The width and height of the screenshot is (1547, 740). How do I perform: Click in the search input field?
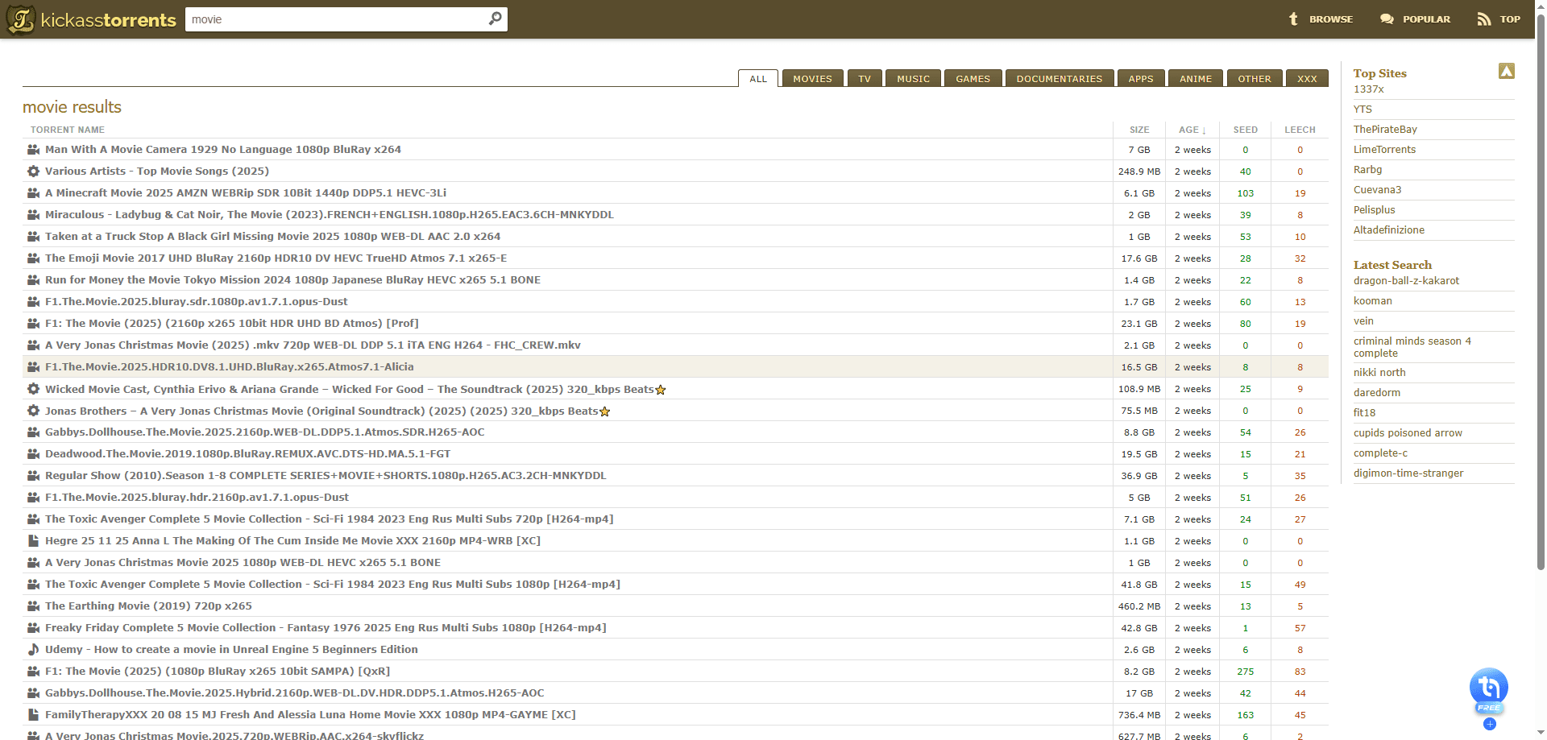(x=334, y=19)
